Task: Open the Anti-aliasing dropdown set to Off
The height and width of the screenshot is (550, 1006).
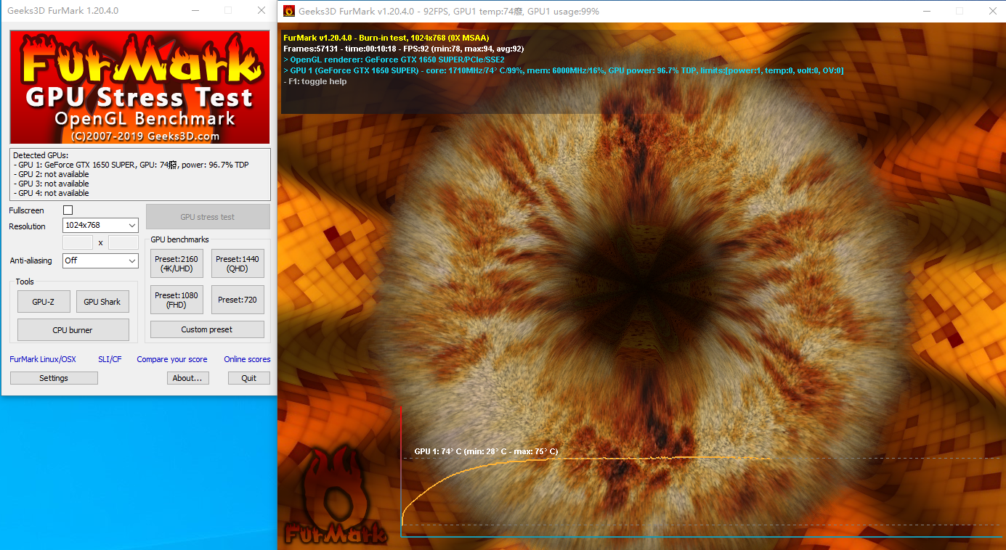Action: [100, 260]
